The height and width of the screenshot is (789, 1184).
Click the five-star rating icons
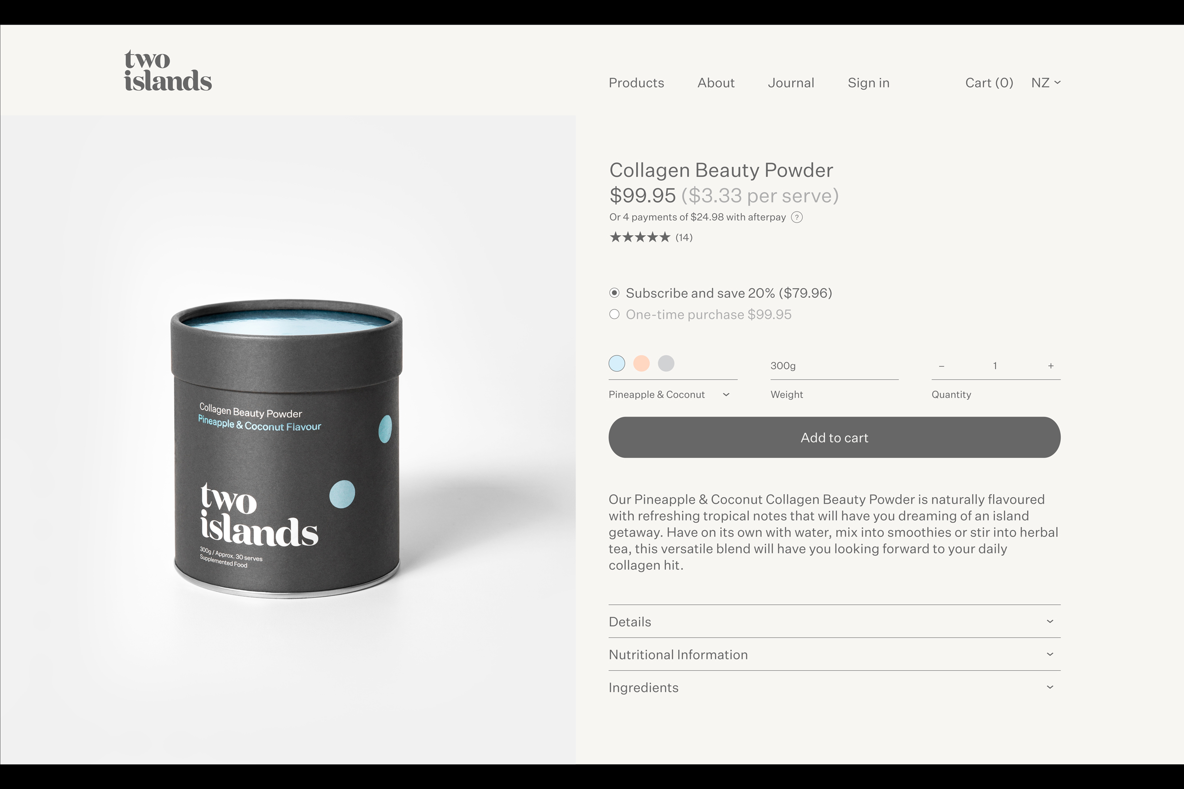[640, 237]
